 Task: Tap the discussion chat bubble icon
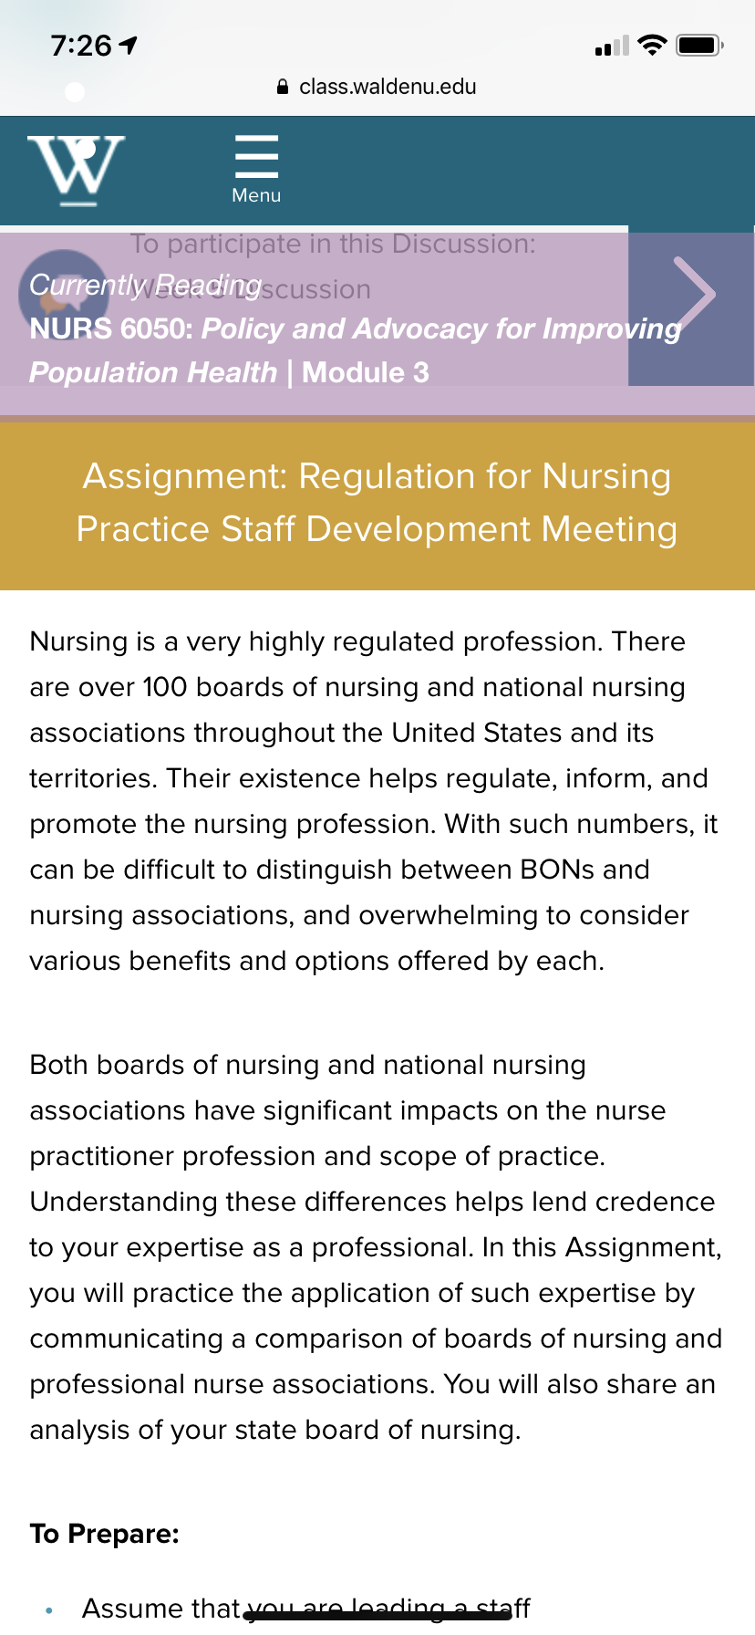[62, 294]
